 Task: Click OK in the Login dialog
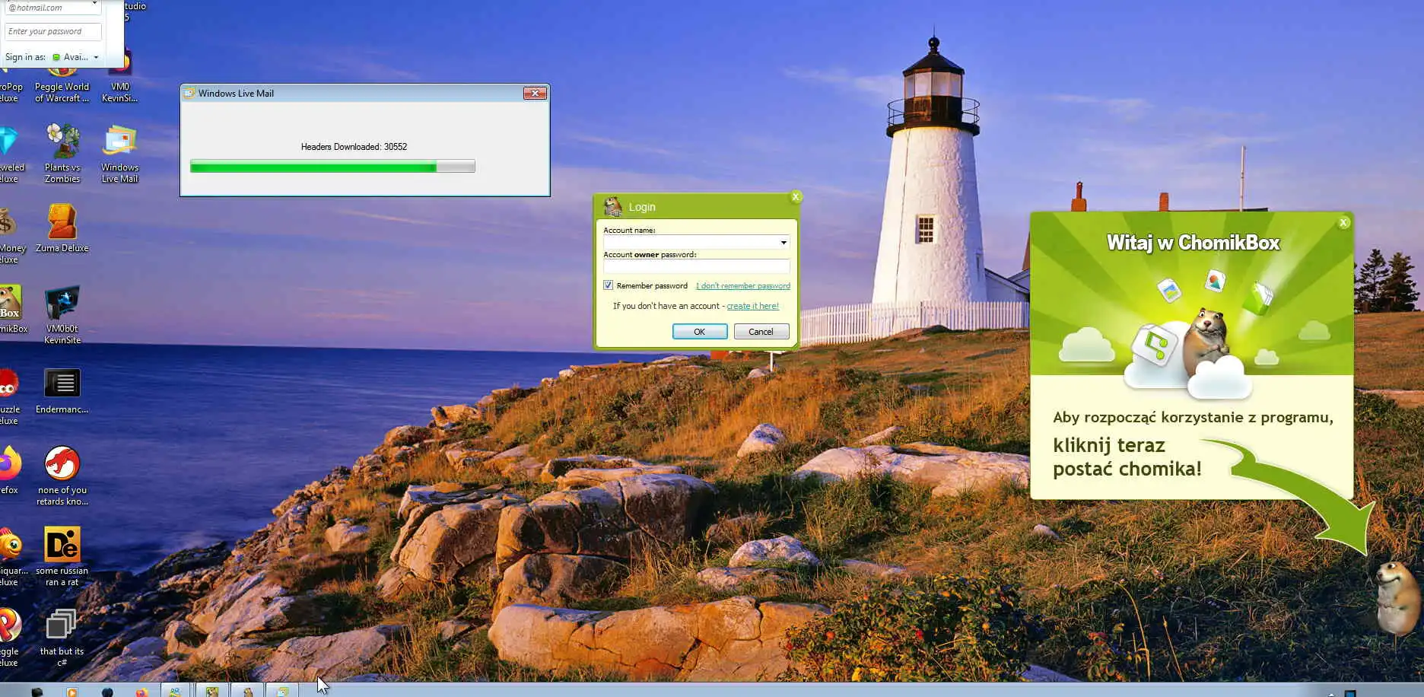point(700,332)
